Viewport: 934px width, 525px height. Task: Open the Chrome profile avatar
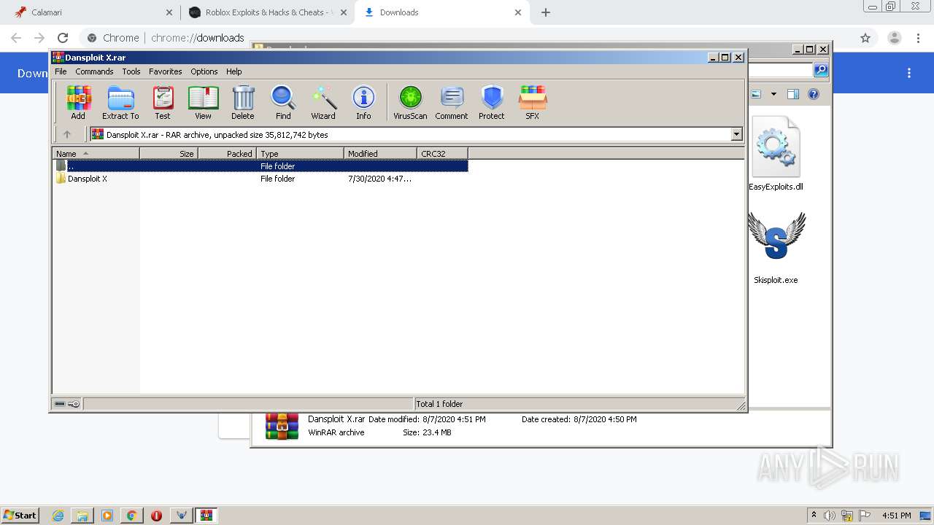point(895,38)
